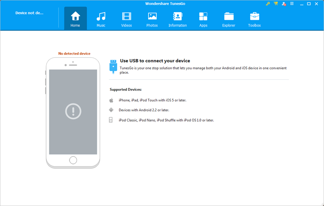This screenshot has width=324, height=206.
Task: Open the Explorer file browser
Action: (229, 19)
